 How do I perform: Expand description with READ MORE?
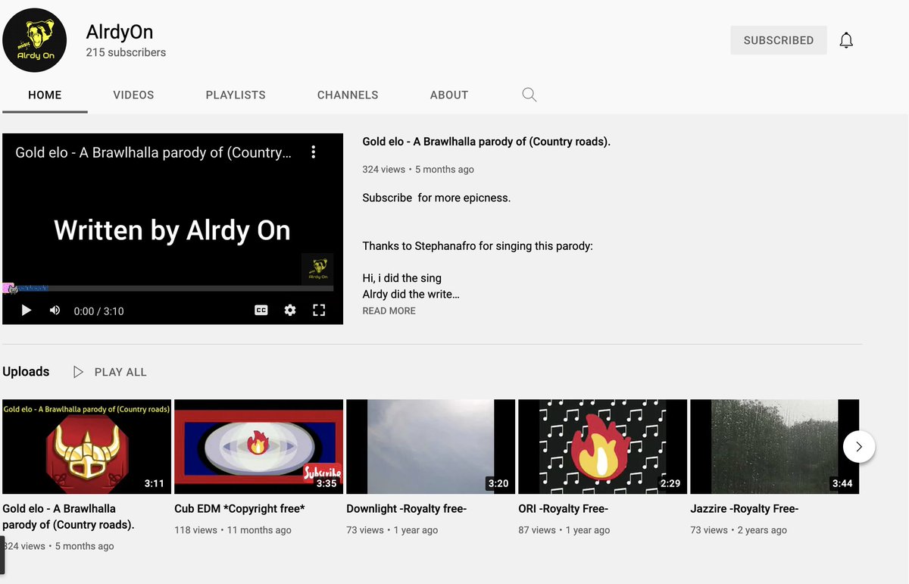pyautogui.click(x=389, y=311)
